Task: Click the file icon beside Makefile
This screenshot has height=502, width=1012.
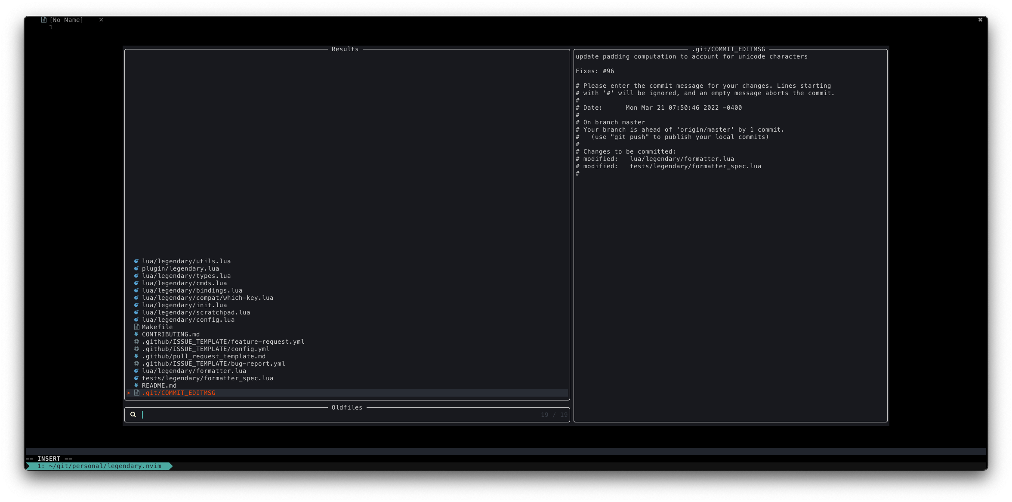Action: click(x=136, y=327)
